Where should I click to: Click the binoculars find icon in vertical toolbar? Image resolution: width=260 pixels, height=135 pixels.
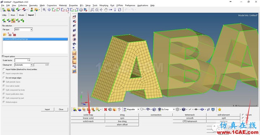(74, 44)
